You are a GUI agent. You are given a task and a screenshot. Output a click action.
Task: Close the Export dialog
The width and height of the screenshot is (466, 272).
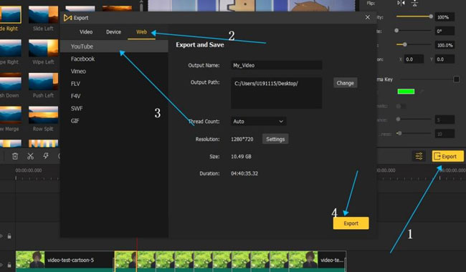368,17
